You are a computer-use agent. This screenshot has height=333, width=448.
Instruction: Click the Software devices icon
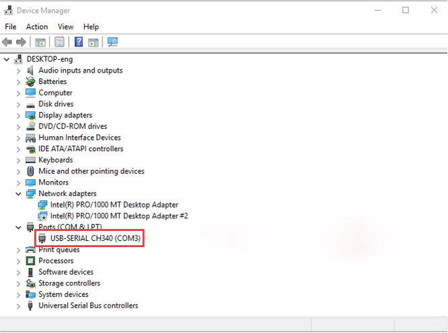(x=30, y=272)
